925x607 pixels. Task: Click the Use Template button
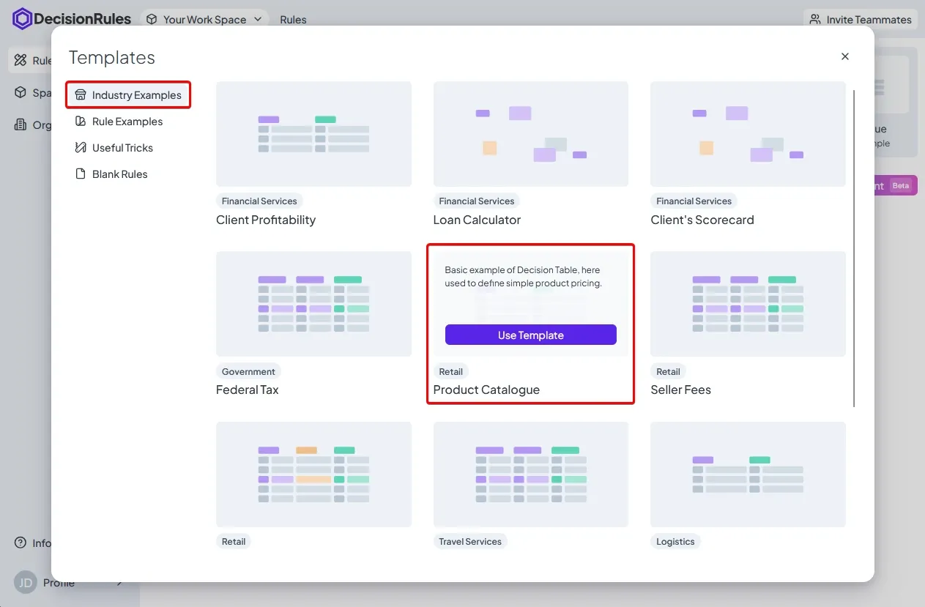(x=531, y=335)
